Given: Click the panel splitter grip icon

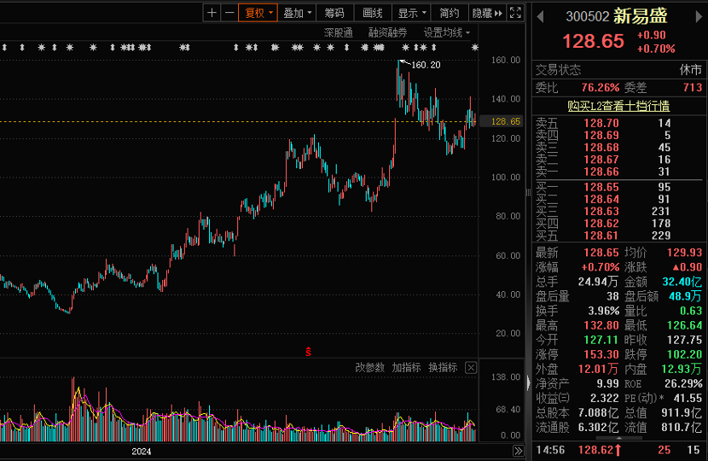Looking at the screenshot, I should (528, 193).
